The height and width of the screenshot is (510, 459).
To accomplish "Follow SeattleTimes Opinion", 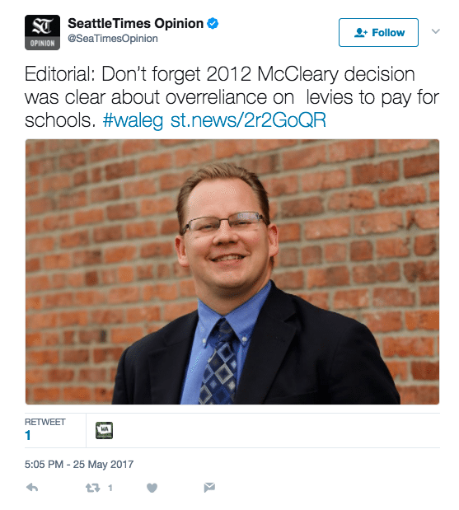I will click(378, 32).
